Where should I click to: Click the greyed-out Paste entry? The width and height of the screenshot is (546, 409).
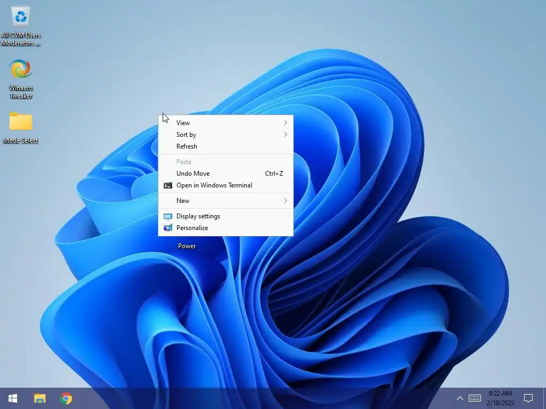pyautogui.click(x=226, y=162)
